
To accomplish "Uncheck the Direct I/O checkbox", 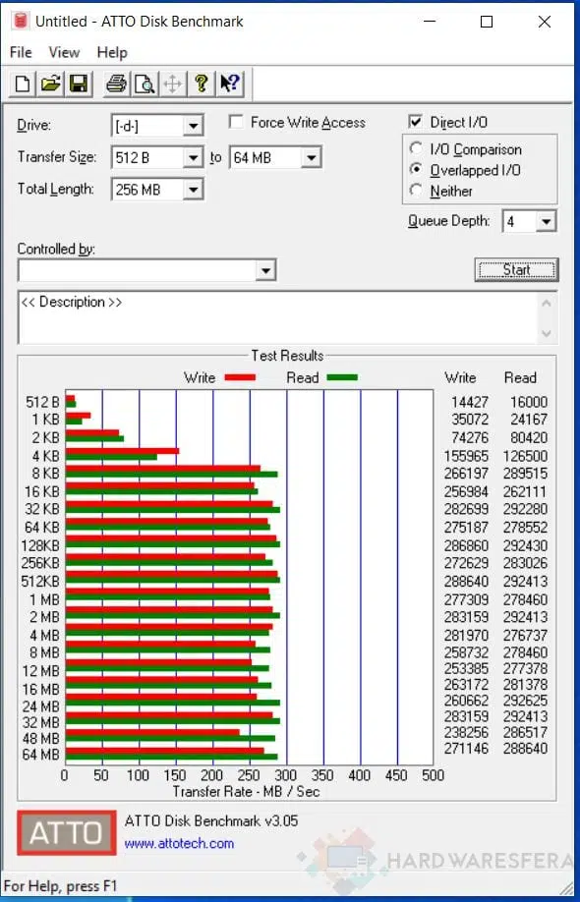I will [x=415, y=123].
